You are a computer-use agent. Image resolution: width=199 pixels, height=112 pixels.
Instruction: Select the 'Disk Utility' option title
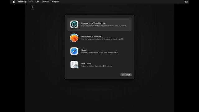point(86,63)
